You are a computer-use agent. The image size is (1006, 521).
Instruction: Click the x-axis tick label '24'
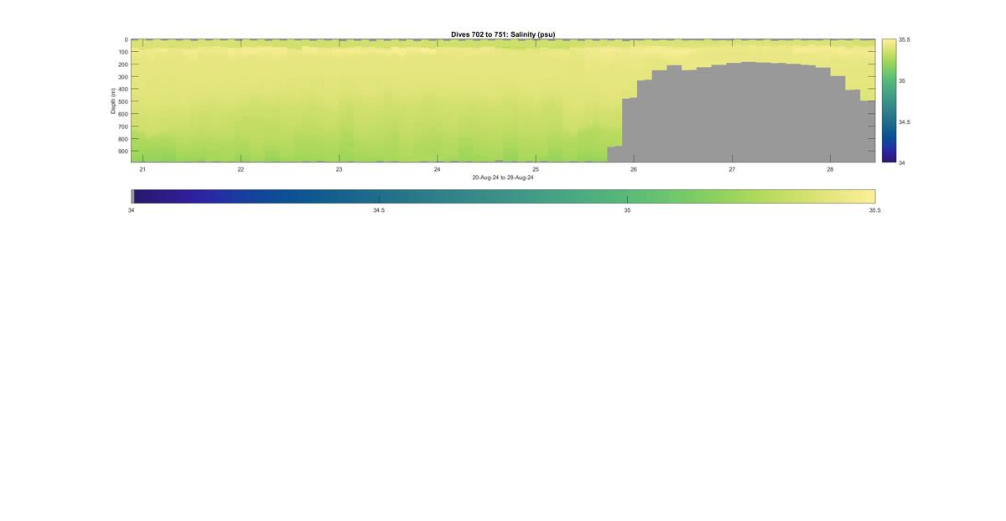point(437,169)
